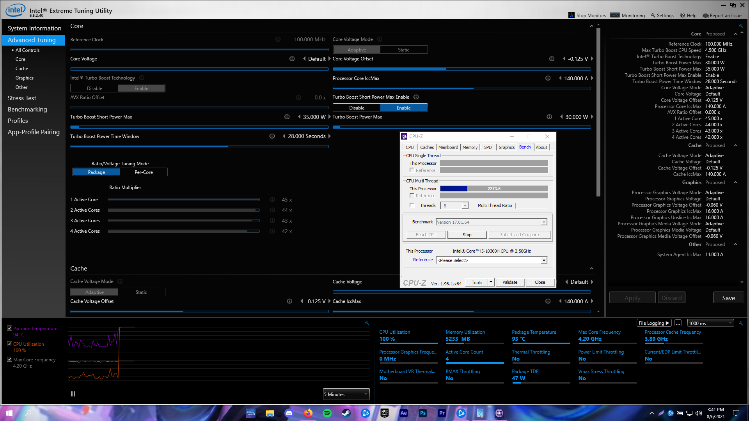Click wrench icon above the monitoring graph

click(x=367, y=323)
